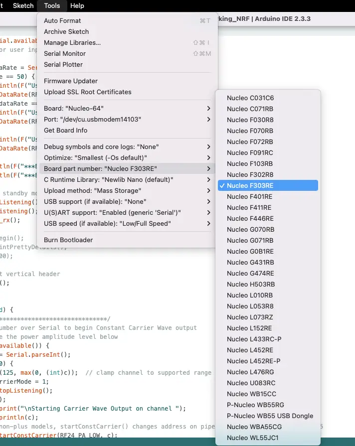This screenshot has height=446, width=355.
Task: Pick Nucleo H503RB part number
Action: coord(268,284)
